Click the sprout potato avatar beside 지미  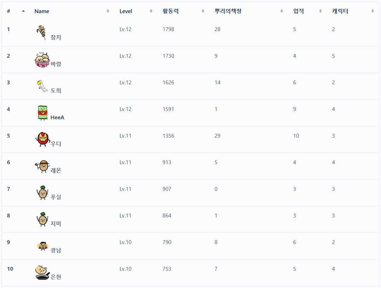point(42,219)
